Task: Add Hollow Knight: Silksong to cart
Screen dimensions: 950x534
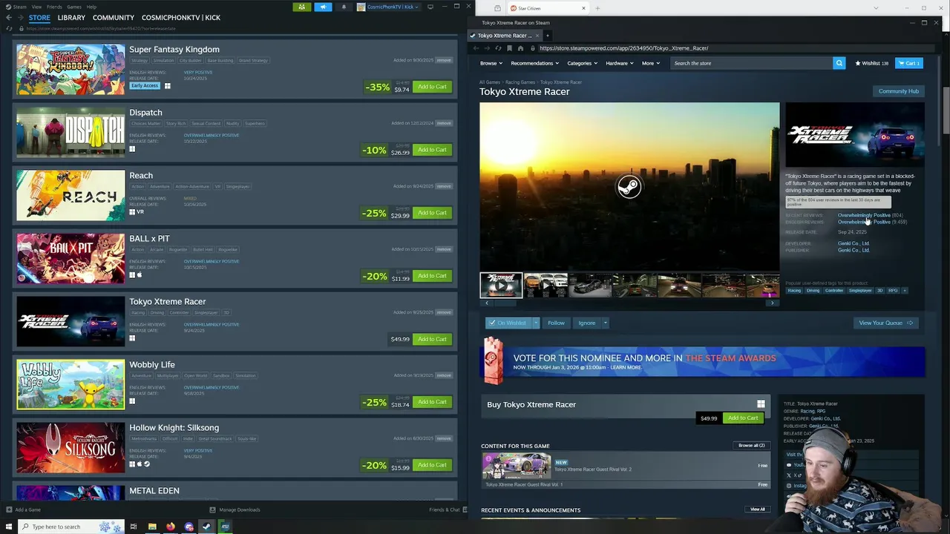Action: point(432,465)
